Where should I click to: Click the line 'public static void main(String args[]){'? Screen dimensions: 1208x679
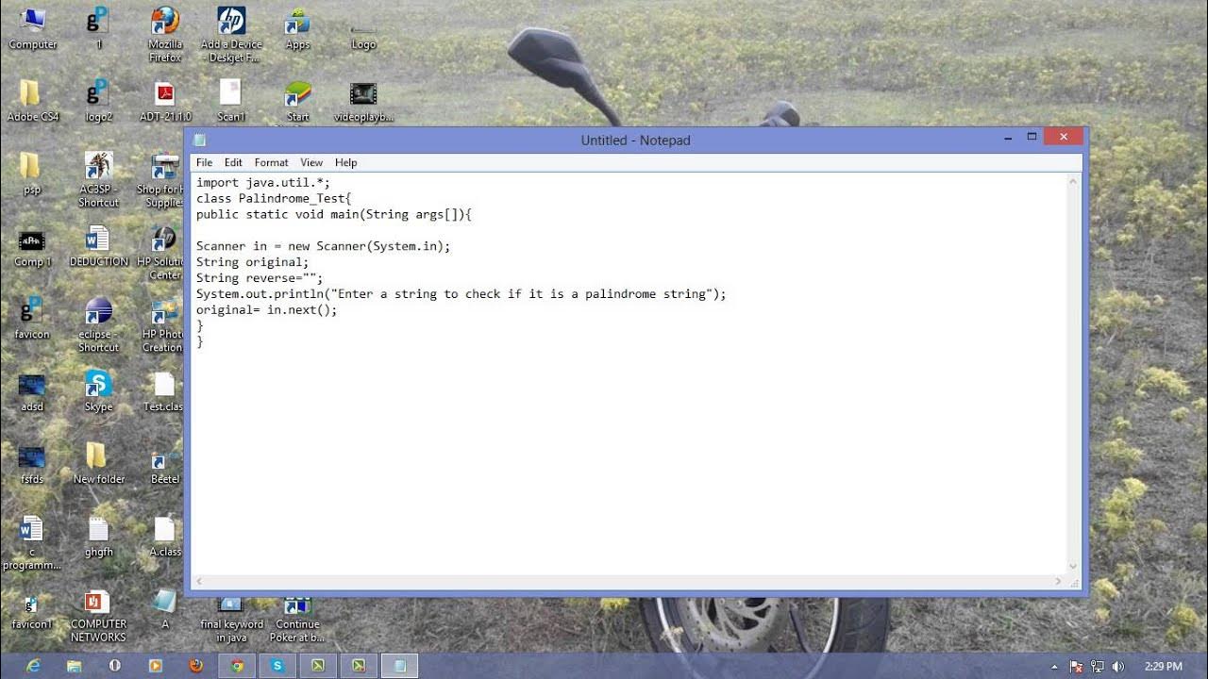[333, 215]
